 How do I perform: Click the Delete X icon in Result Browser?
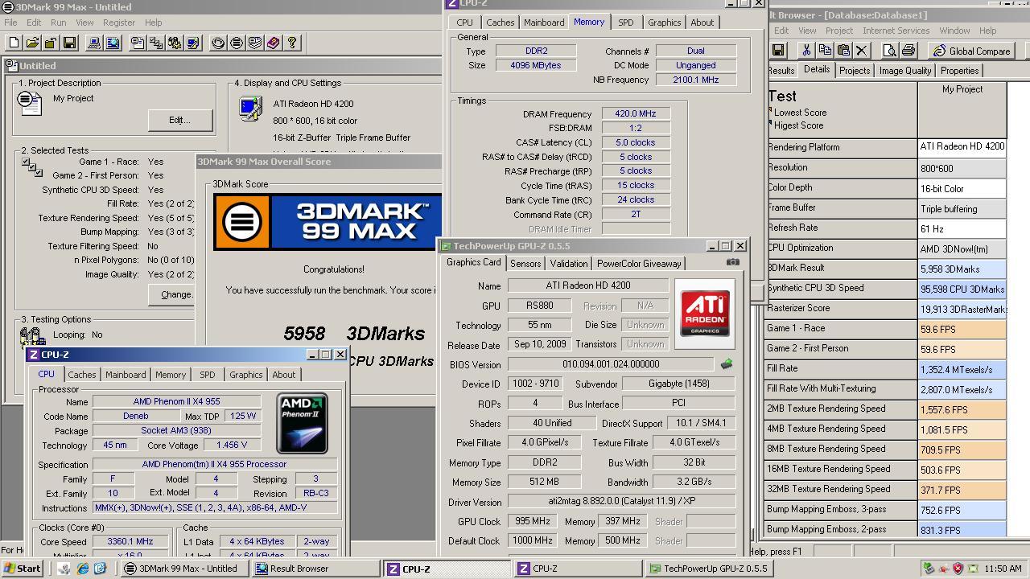click(862, 51)
